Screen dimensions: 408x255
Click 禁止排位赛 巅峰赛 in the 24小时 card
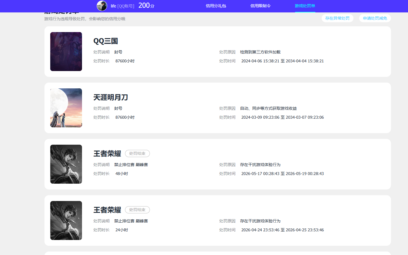(x=131, y=221)
